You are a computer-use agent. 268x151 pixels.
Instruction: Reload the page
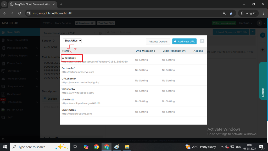(x=20, y=13)
